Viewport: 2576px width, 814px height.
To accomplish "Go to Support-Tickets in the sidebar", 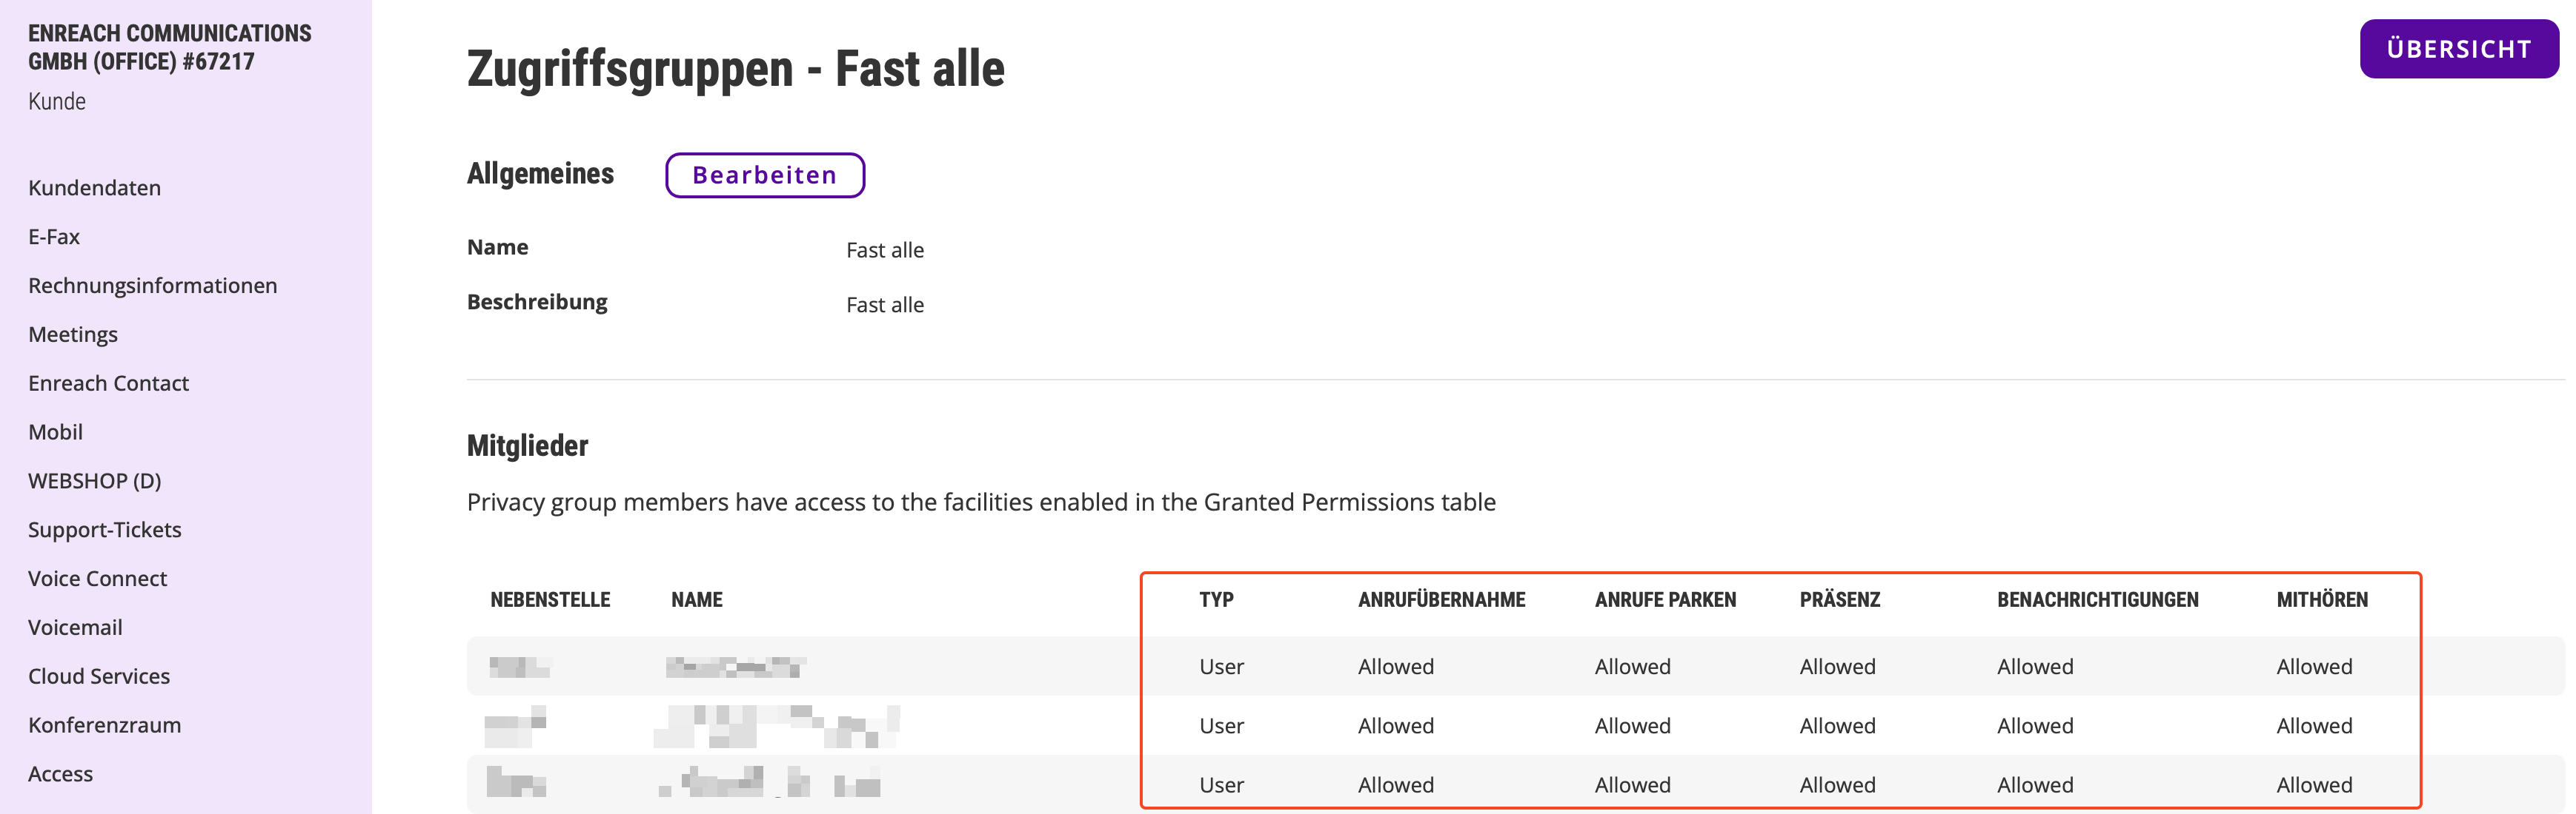I will [x=104, y=529].
